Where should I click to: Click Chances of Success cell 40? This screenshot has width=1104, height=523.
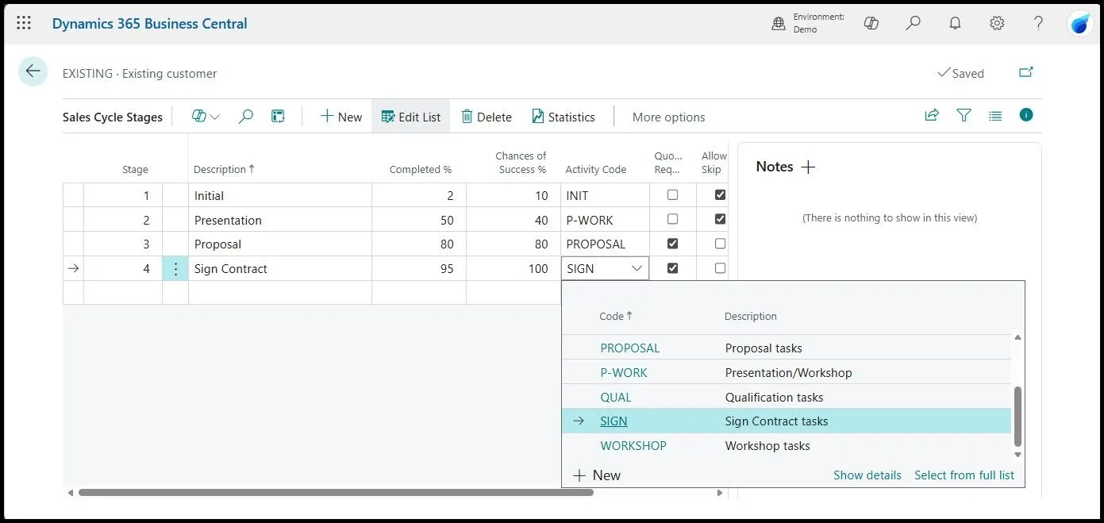[x=514, y=220]
